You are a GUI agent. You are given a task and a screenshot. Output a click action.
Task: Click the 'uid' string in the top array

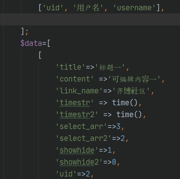[x=53, y=8]
